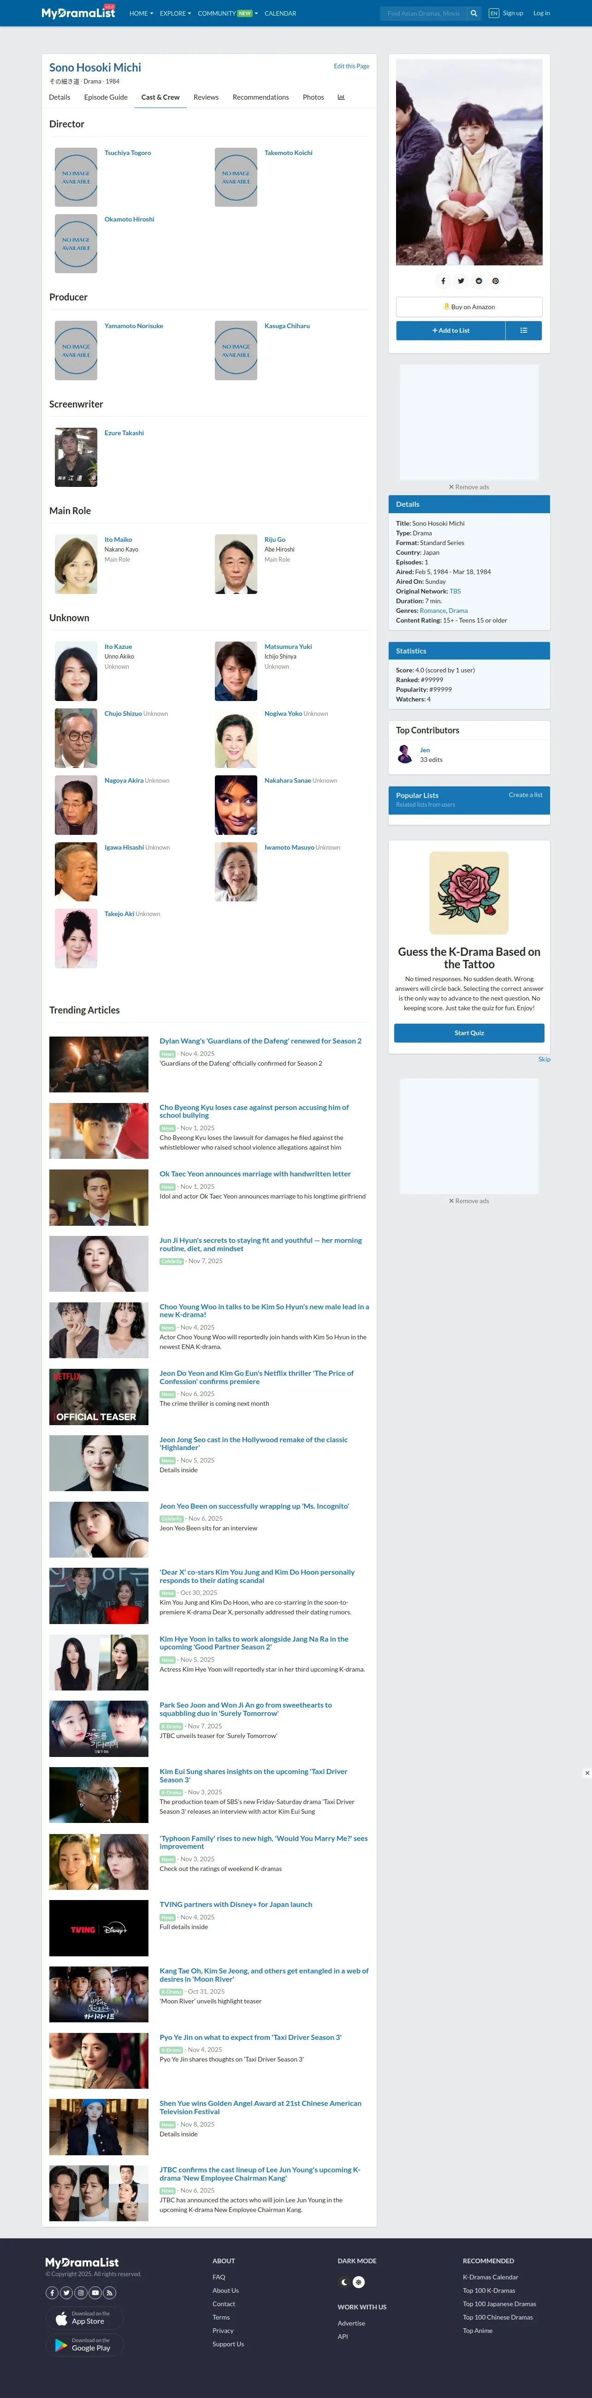Open Ok Taec Yeon marriage article
Viewport: 592px width, 2398px height.
coord(255,1174)
